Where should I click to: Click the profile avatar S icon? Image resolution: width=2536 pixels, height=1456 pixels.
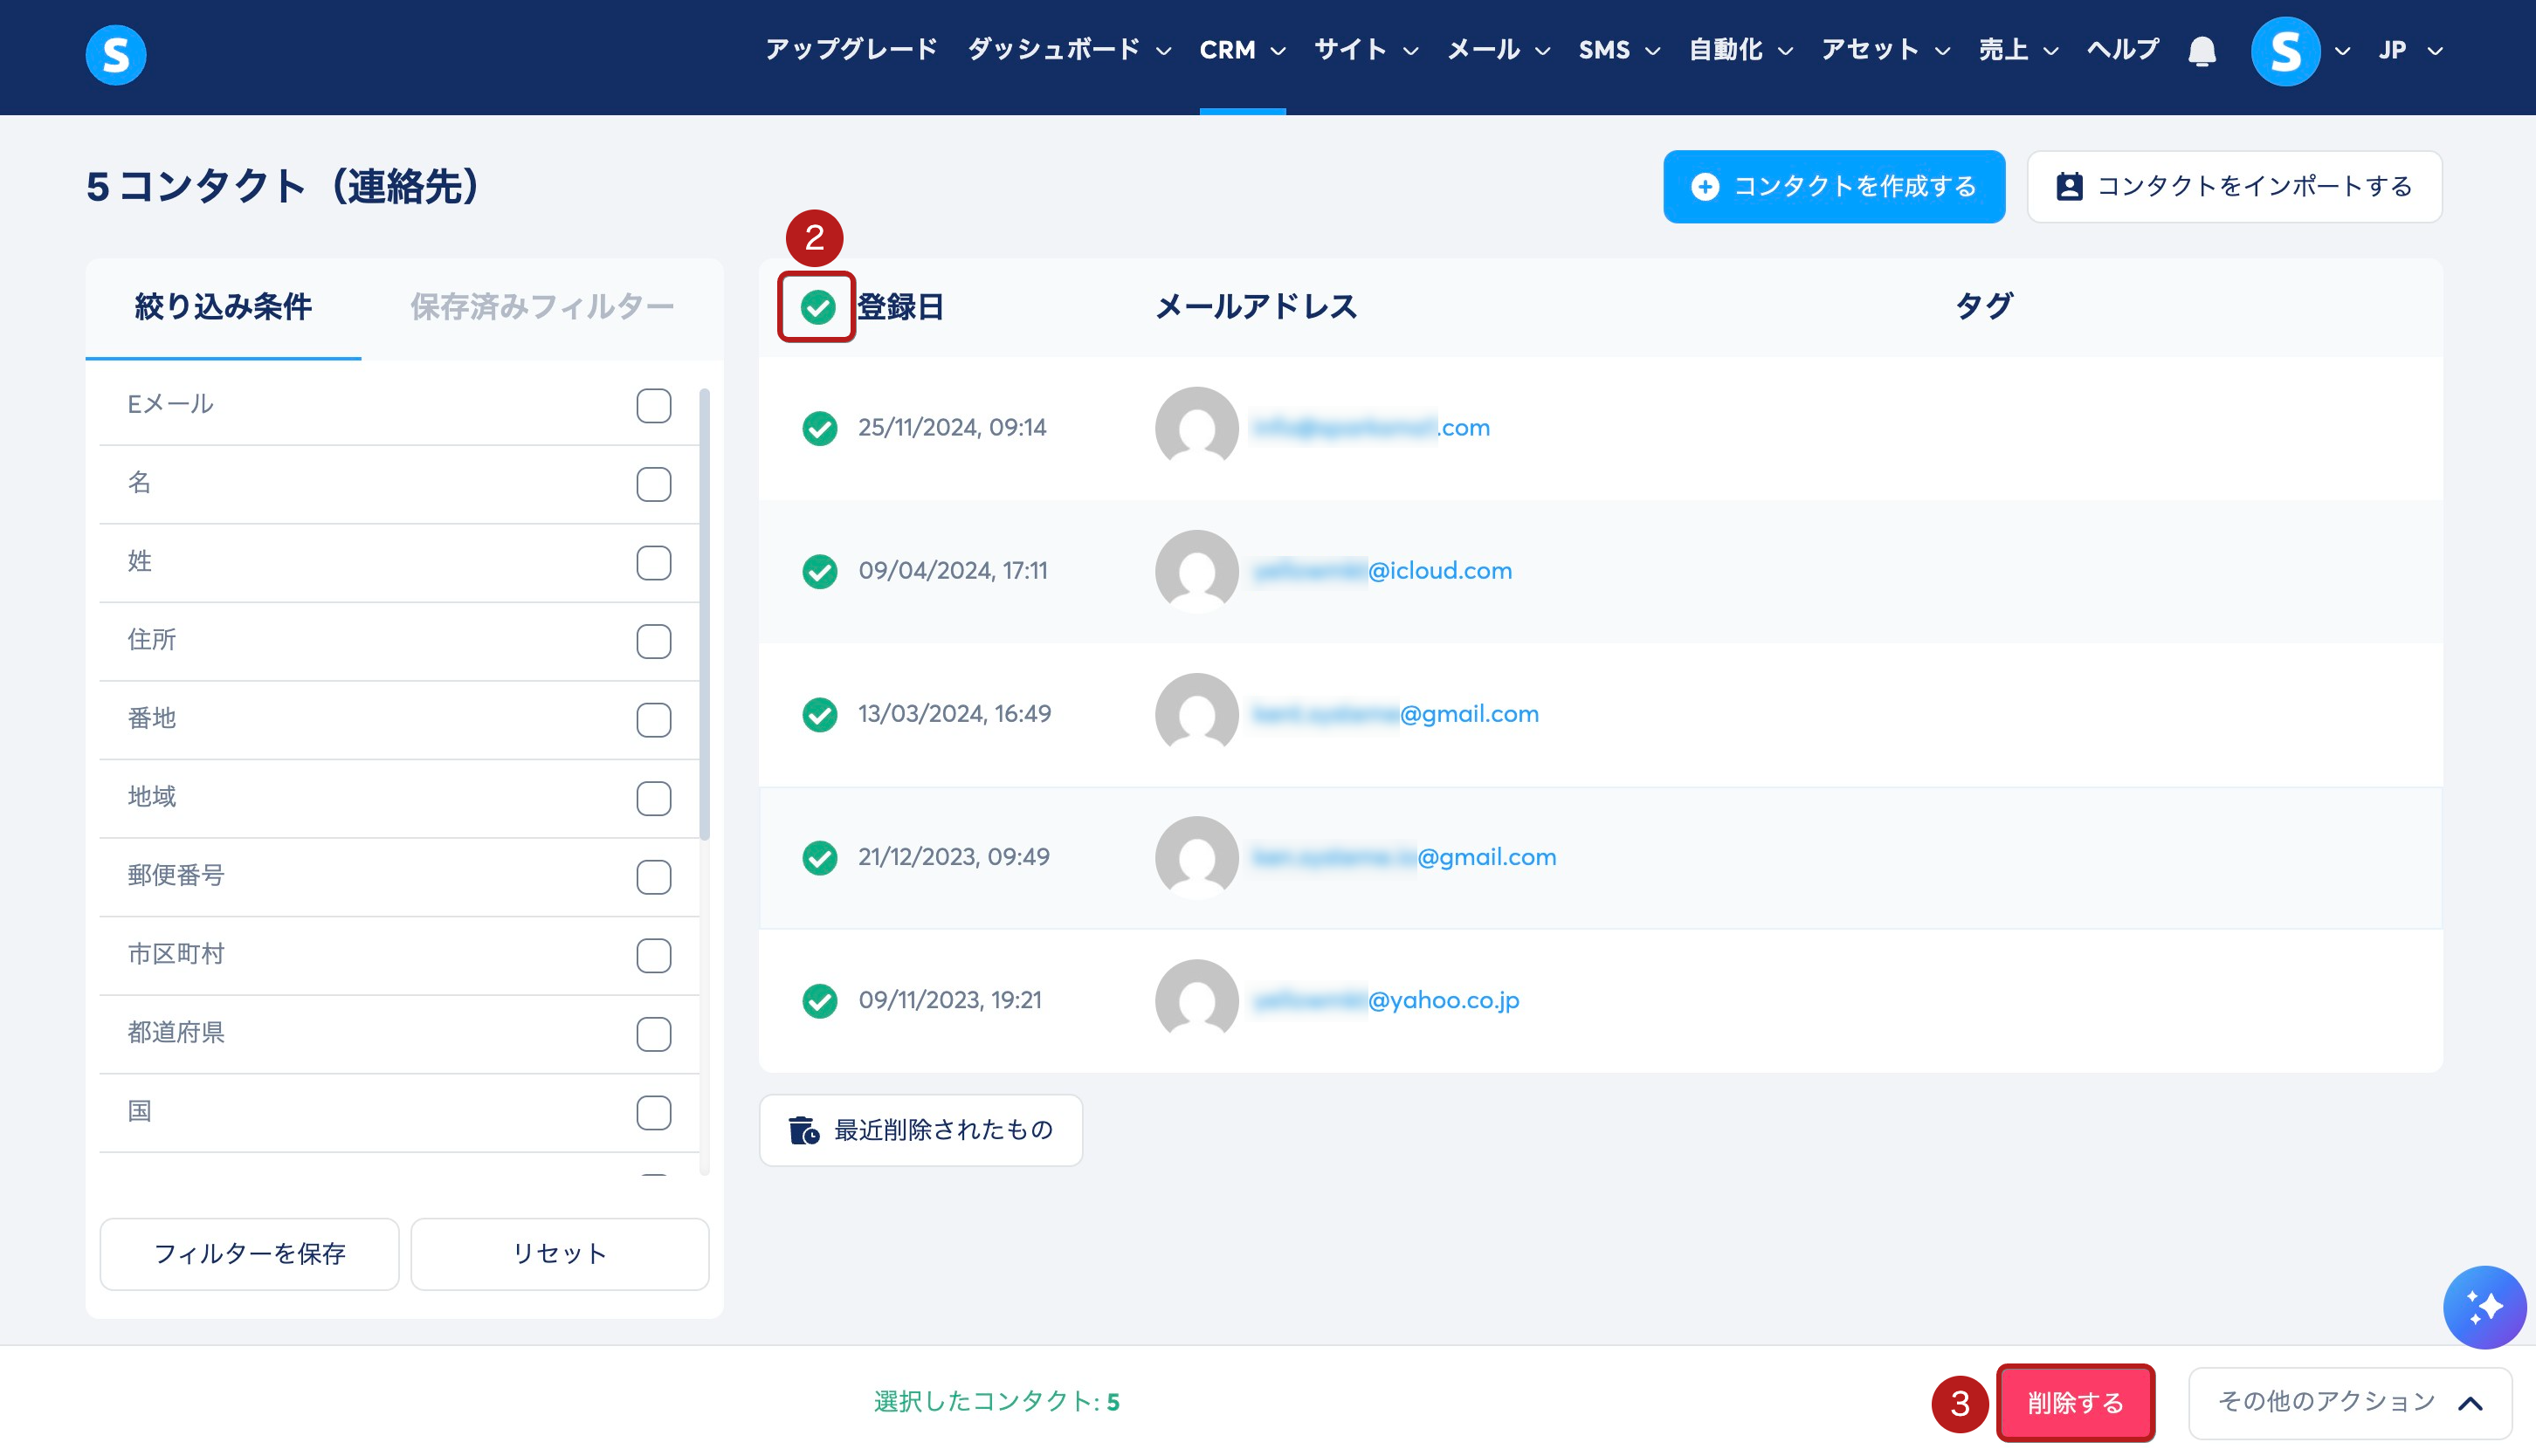(x=2284, y=51)
